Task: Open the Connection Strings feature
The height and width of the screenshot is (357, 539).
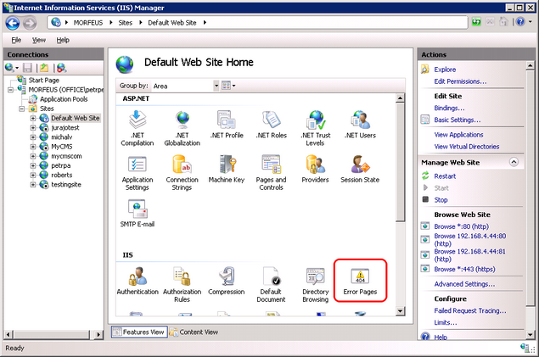Action: 182,173
